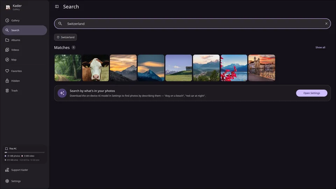Image resolution: width=336 pixels, height=189 pixels.
Task: Open the brown and white cow photo
Action: pos(96,68)
